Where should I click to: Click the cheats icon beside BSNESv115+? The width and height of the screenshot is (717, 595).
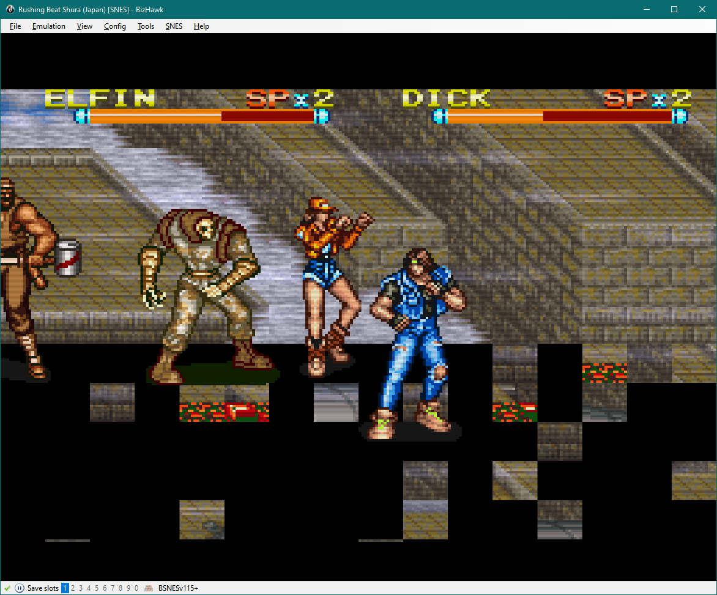pyautogui.click(x=147, y=588)
